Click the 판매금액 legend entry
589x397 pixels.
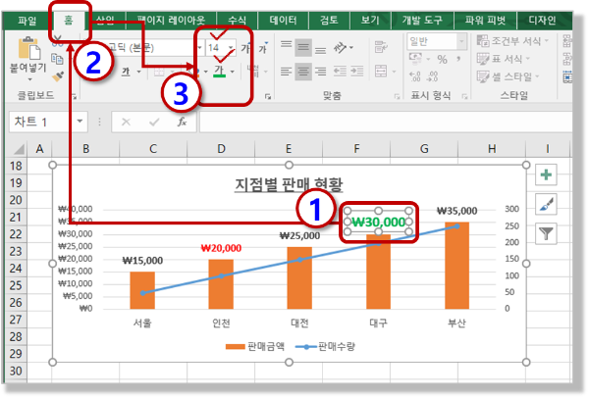pyautogui.click(x=255, y=347)
